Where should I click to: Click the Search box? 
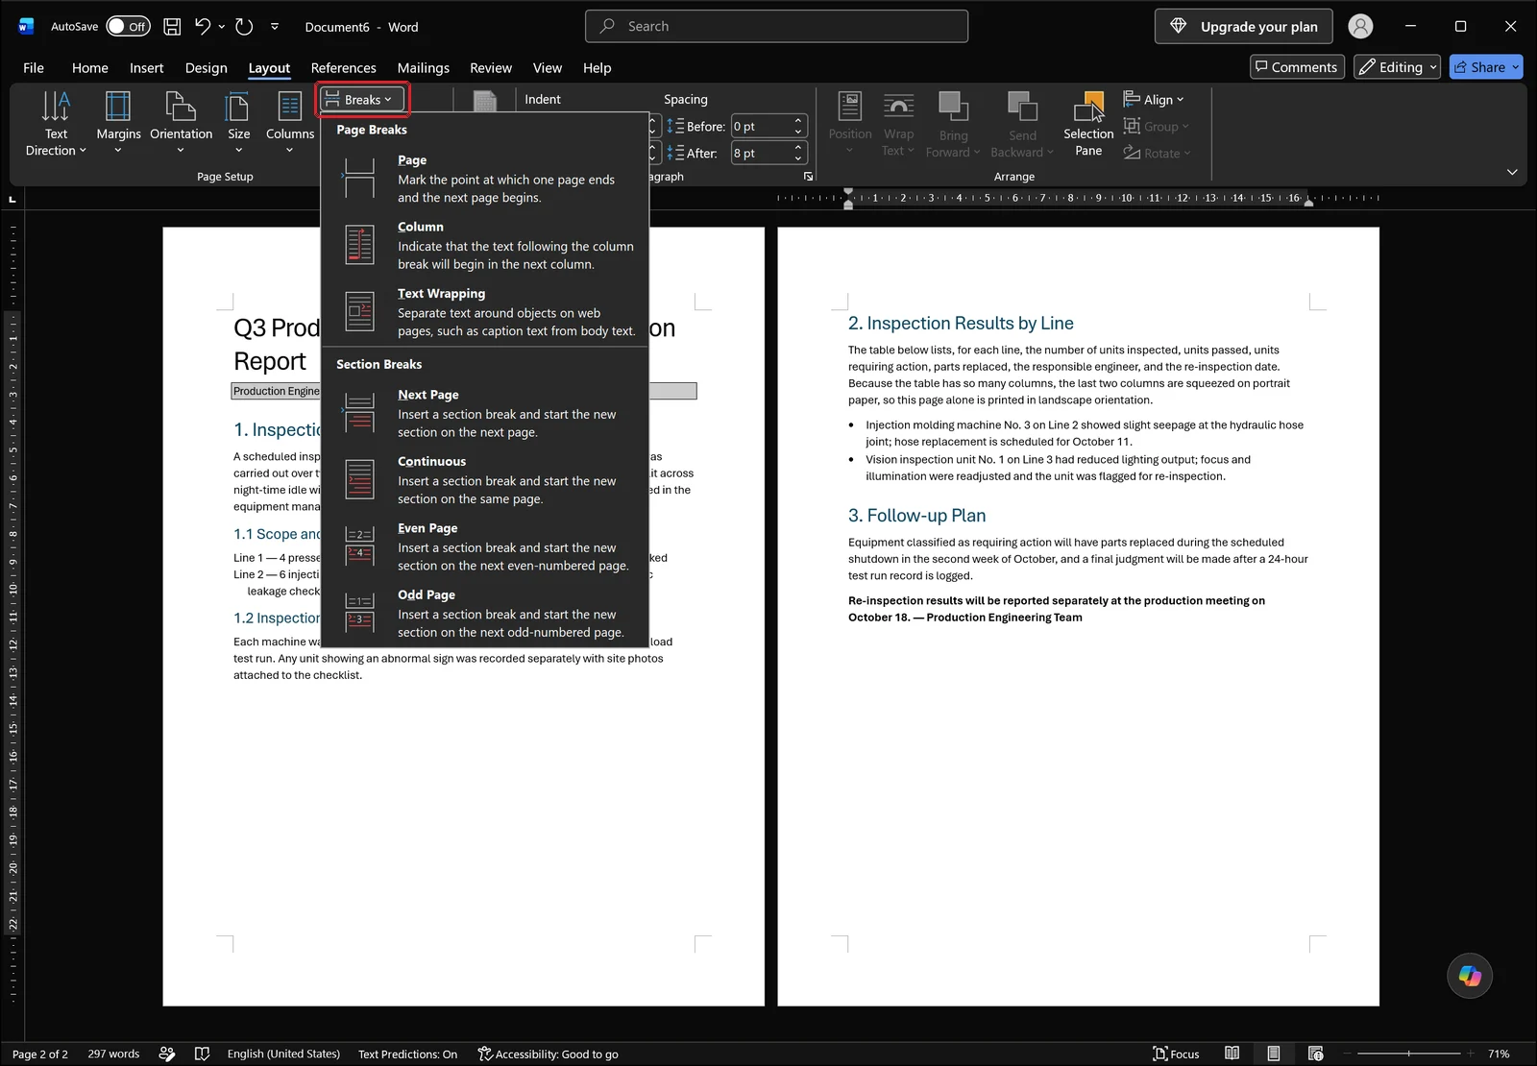tap(776, 27)
